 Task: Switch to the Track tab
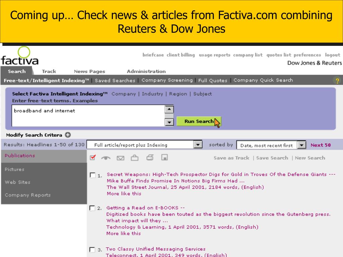tap(49, 72)
